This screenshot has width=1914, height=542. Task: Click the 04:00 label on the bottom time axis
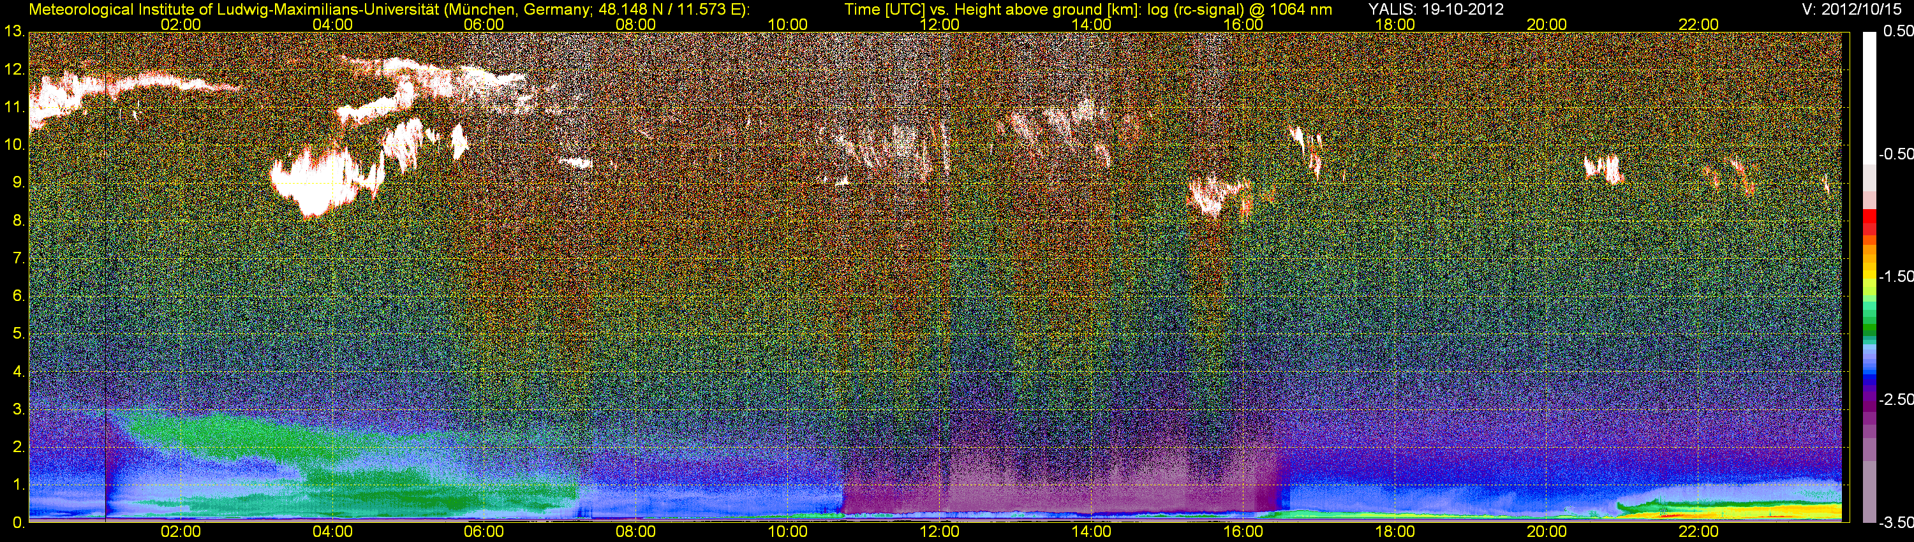tap(332, 532)
